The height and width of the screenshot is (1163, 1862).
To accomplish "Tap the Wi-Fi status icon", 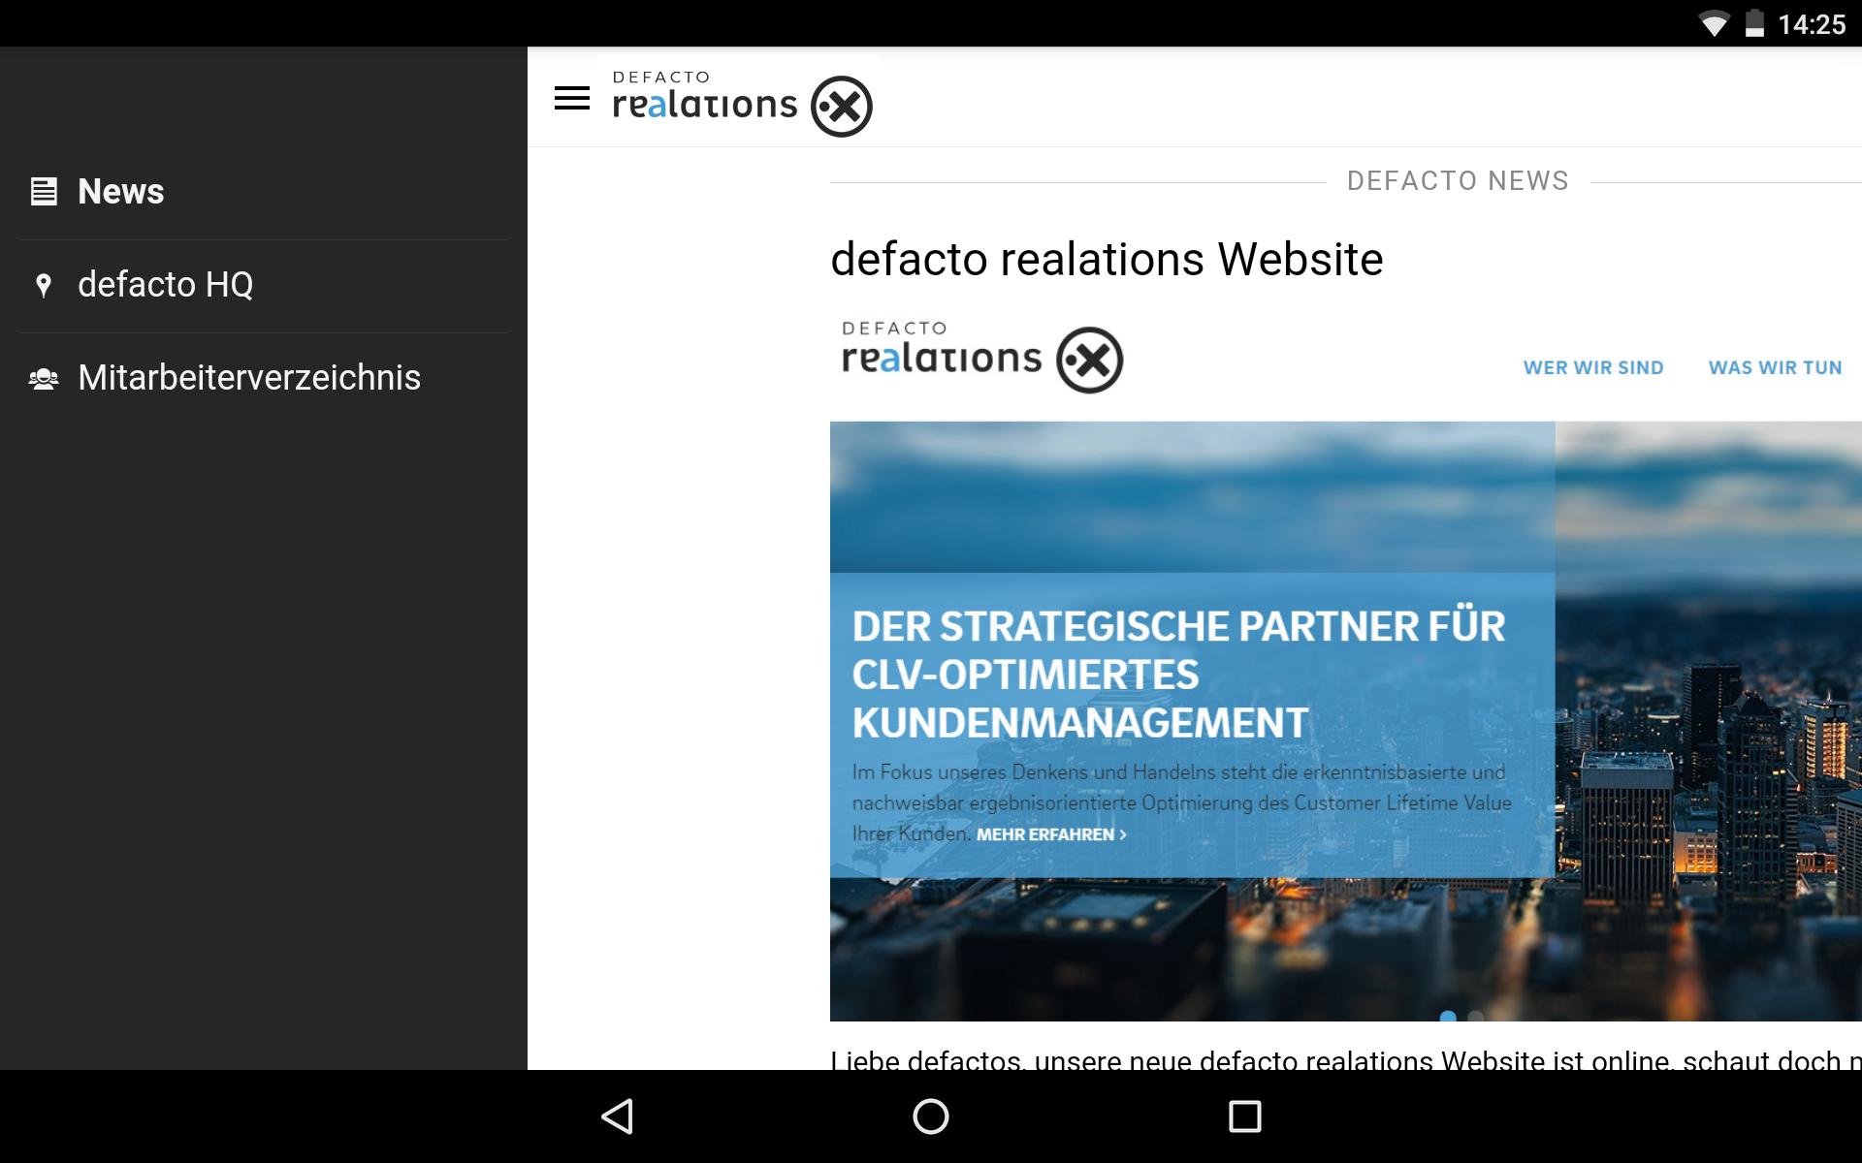I will (1714, 24).
